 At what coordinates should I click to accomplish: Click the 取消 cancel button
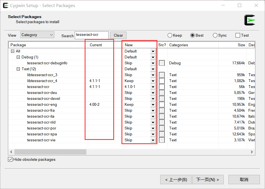pos(244,180)
